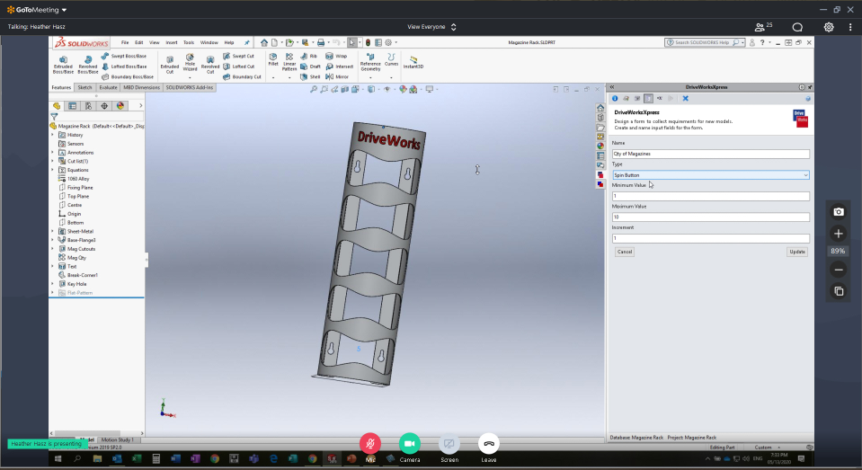
Task: Select the Linear Pattern tool
Action: point(289,63)
